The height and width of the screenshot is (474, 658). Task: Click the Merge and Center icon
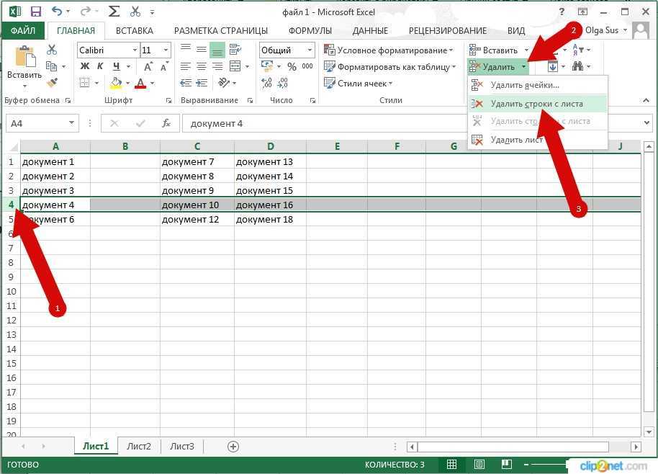point(235,66)
